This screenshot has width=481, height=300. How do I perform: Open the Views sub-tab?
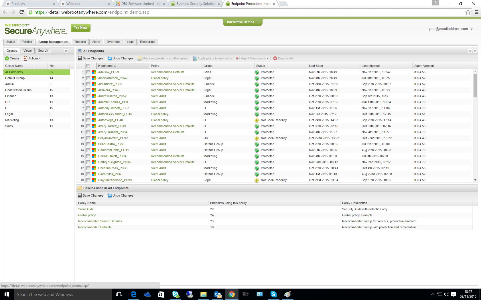(27, 51)
